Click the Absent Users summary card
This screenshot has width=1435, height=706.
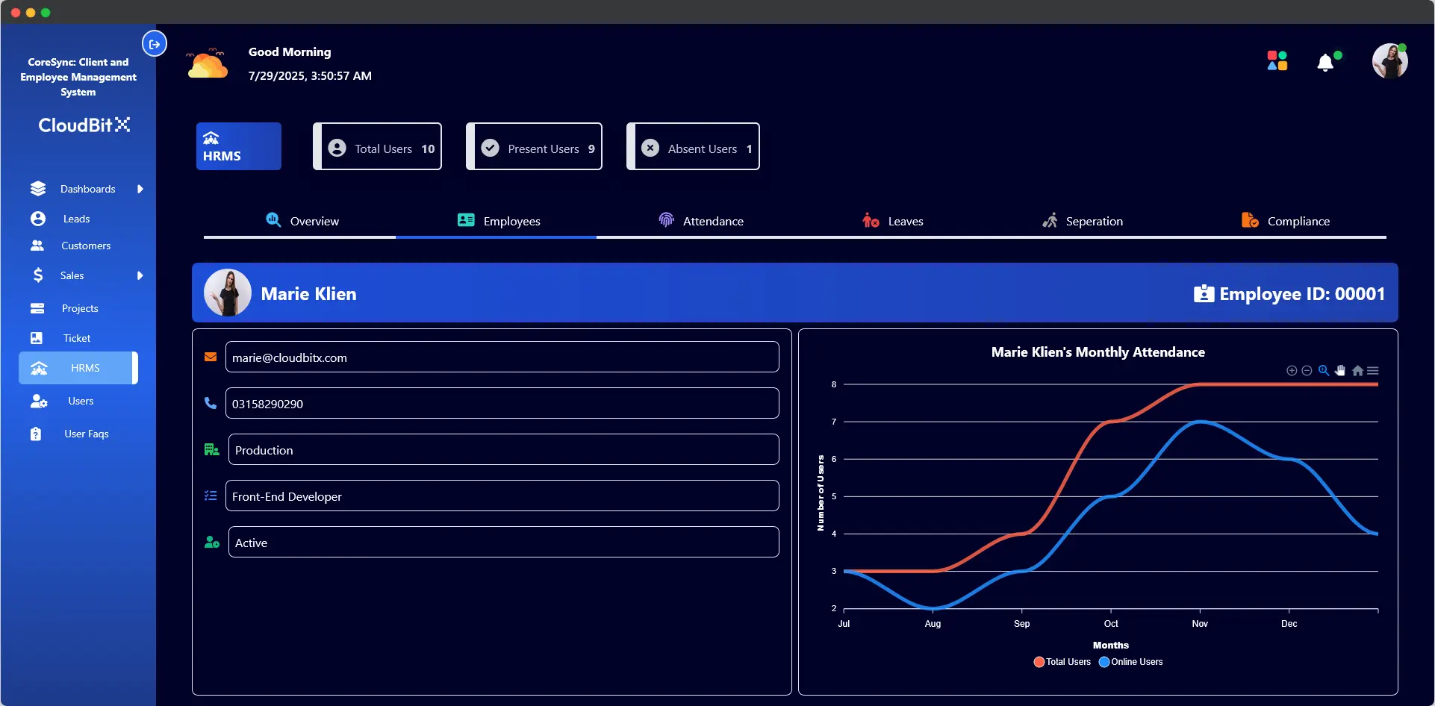(693, 146)
